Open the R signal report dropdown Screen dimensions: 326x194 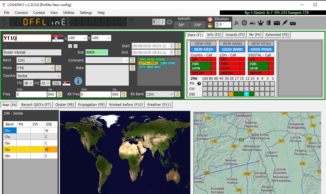108,38
